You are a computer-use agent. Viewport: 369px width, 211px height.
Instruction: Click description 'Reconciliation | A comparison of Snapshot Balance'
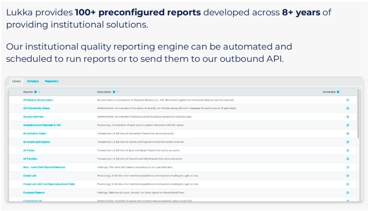[166, 100]
